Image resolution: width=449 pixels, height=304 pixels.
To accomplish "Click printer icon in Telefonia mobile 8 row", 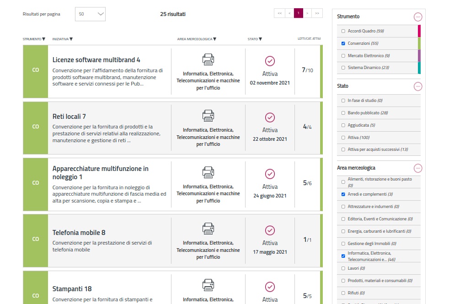I will tap(208, 229).
